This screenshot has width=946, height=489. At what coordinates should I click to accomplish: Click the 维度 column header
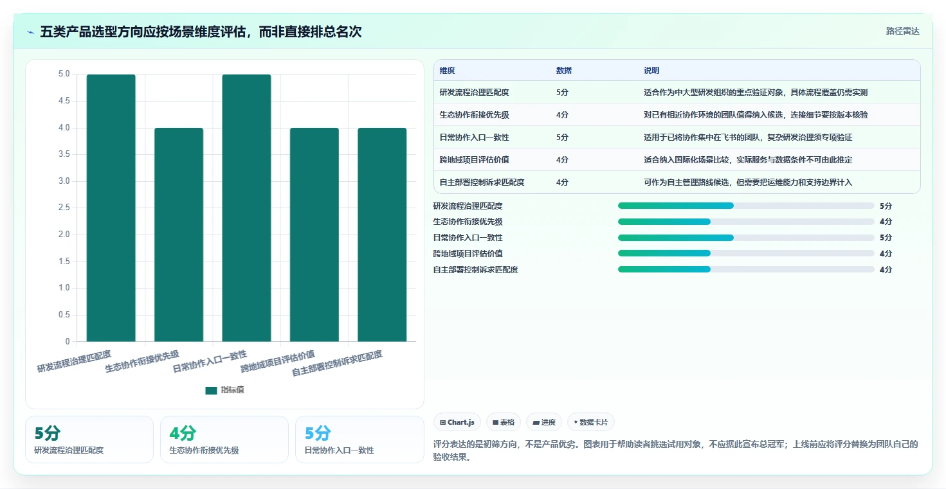coord(447,71)
